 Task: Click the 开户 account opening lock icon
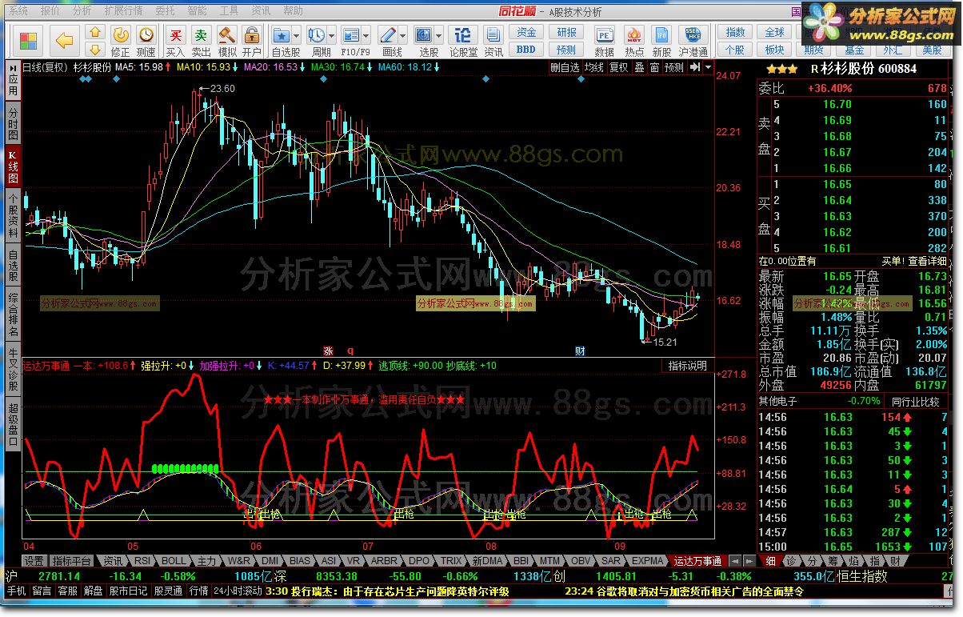[251, 40]
